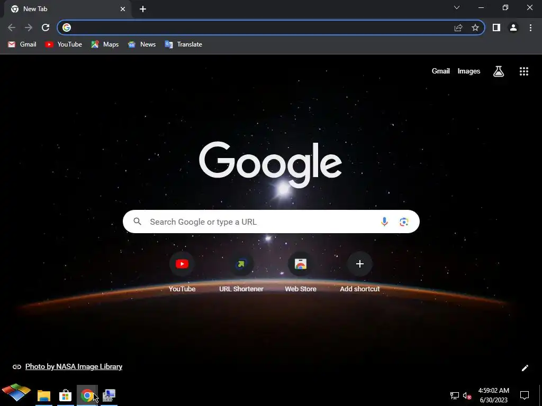Search by image with Lens icon

(x=404, y=222)
